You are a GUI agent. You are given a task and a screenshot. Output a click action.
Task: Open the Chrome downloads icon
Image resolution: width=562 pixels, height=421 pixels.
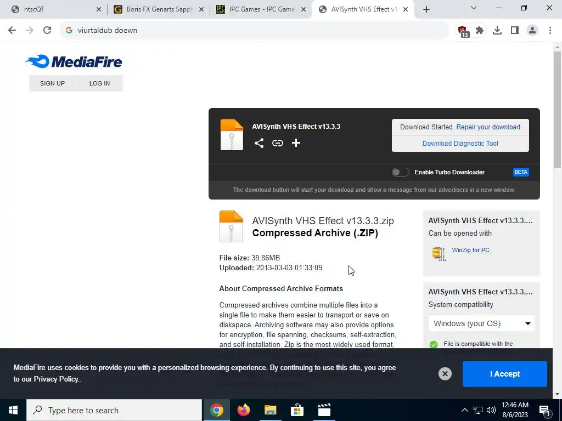pyautogui.click(x=497, y=31)
